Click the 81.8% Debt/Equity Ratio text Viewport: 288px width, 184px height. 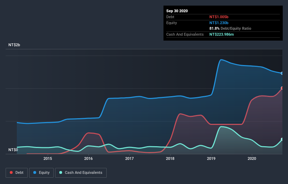230,28
